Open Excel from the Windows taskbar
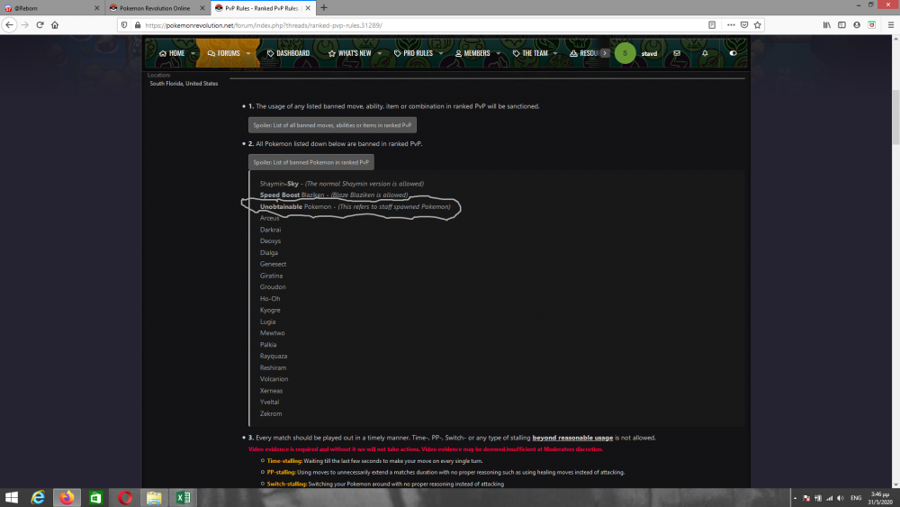The width and height of the screenshot is (900, 507). coord(182,497)
